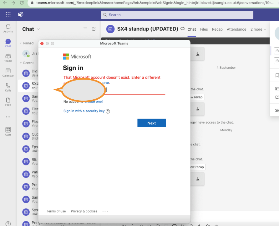The width and height of the screenshot is (279, 226).
Task: Close the Microsoft Teams sign-in window
Action: click(x=42, y=44)
